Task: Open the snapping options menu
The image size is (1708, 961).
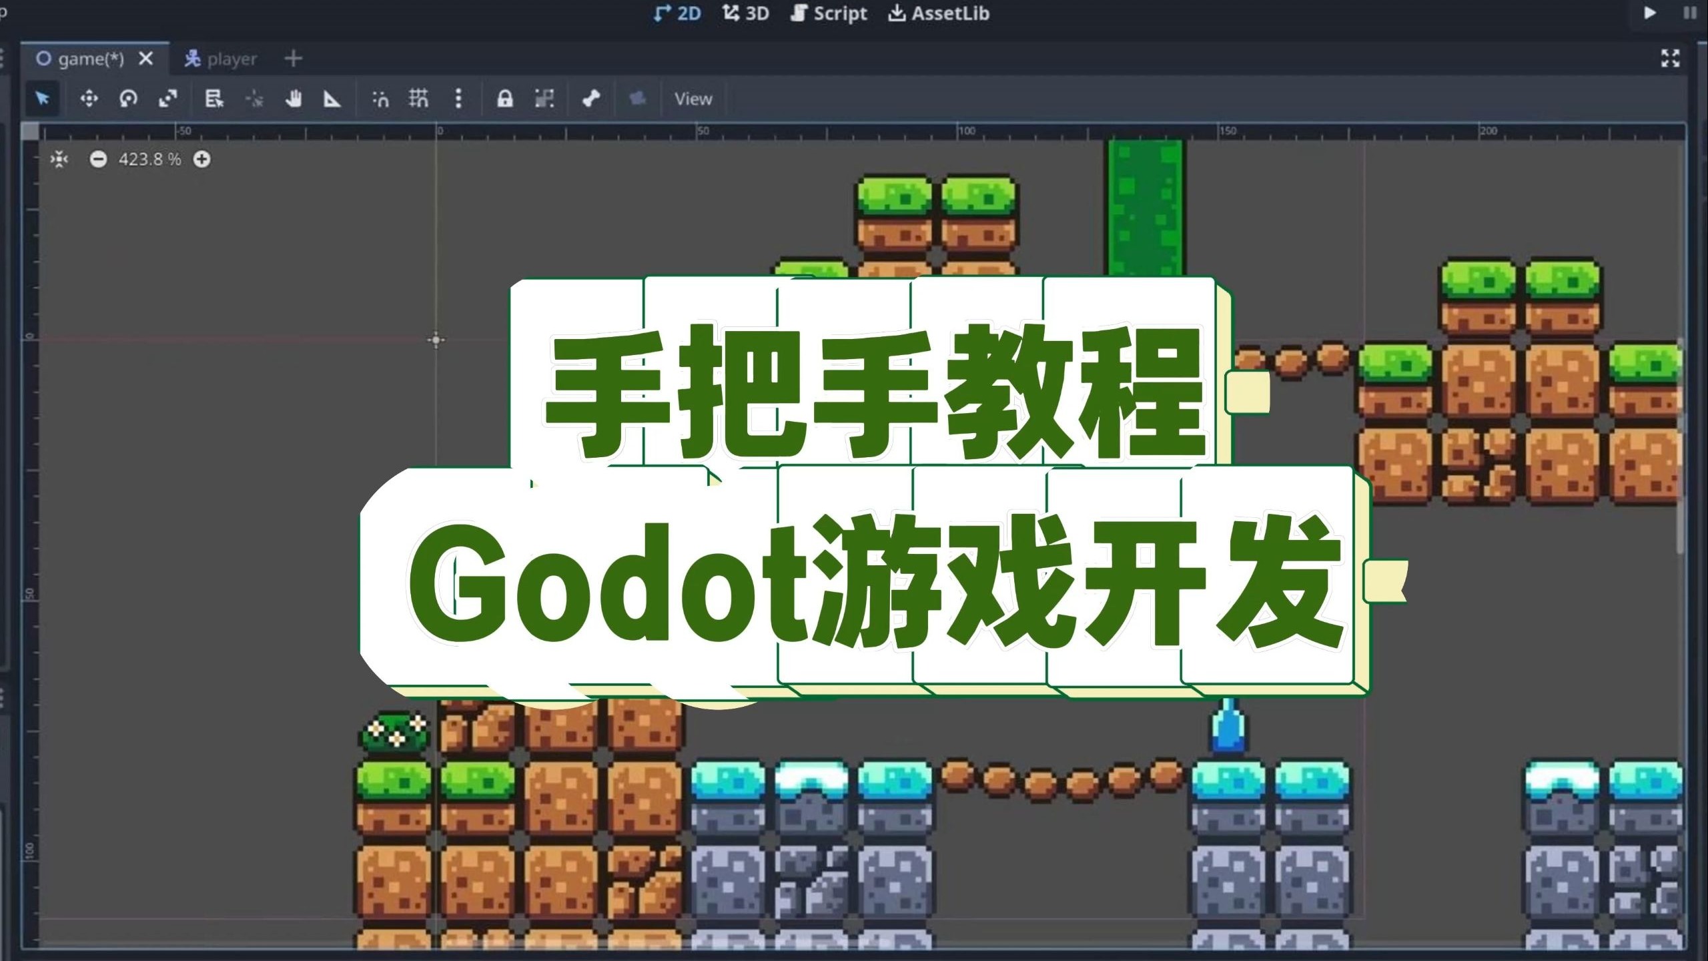Action: pyautogui.click(x=458, y=99)
